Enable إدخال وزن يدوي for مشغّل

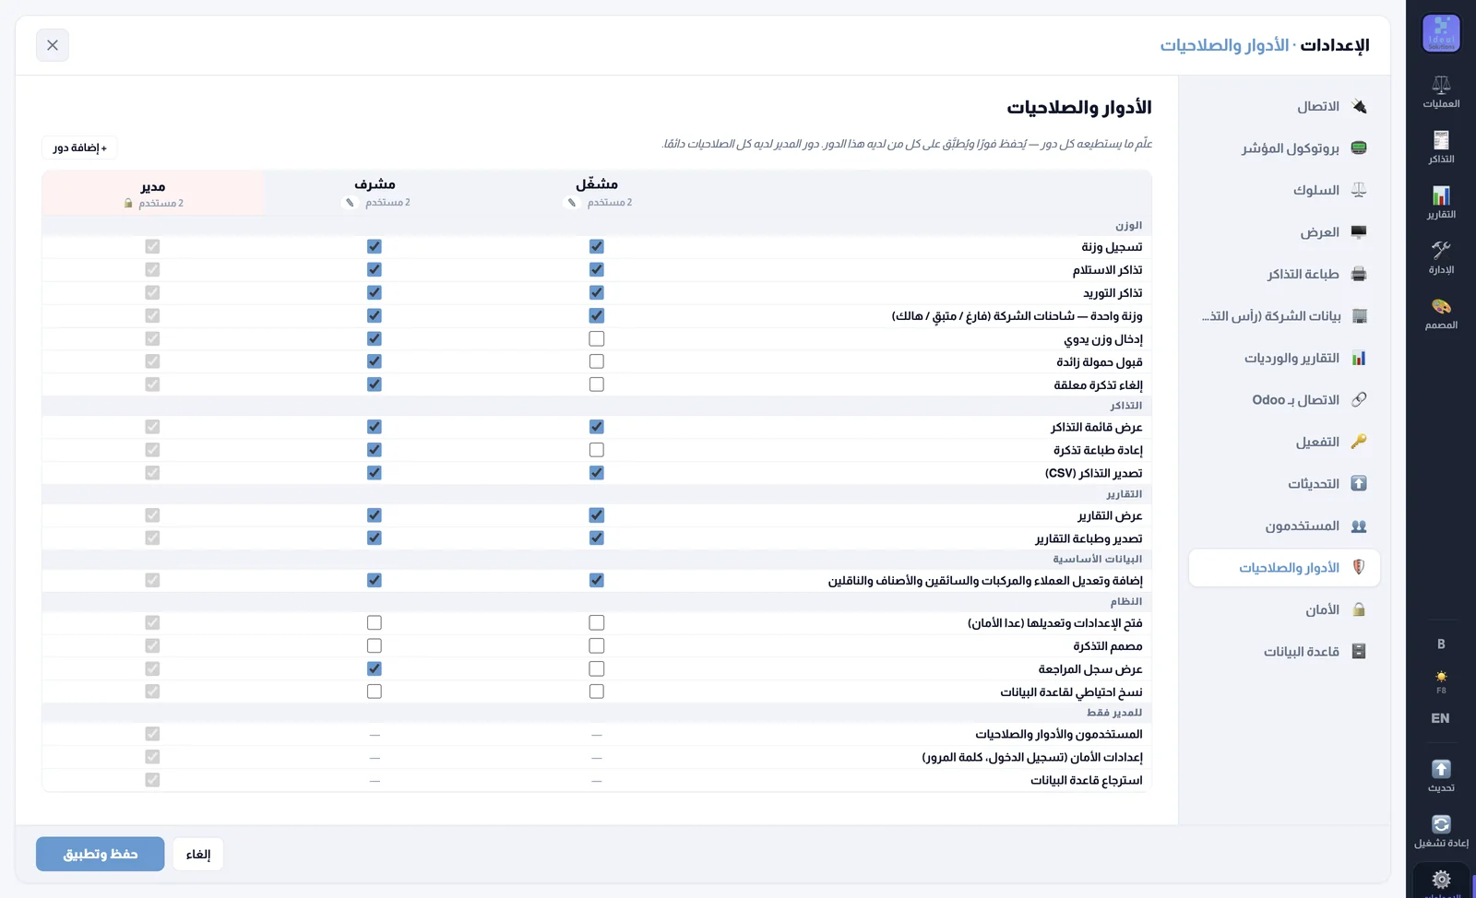[597, 338]
